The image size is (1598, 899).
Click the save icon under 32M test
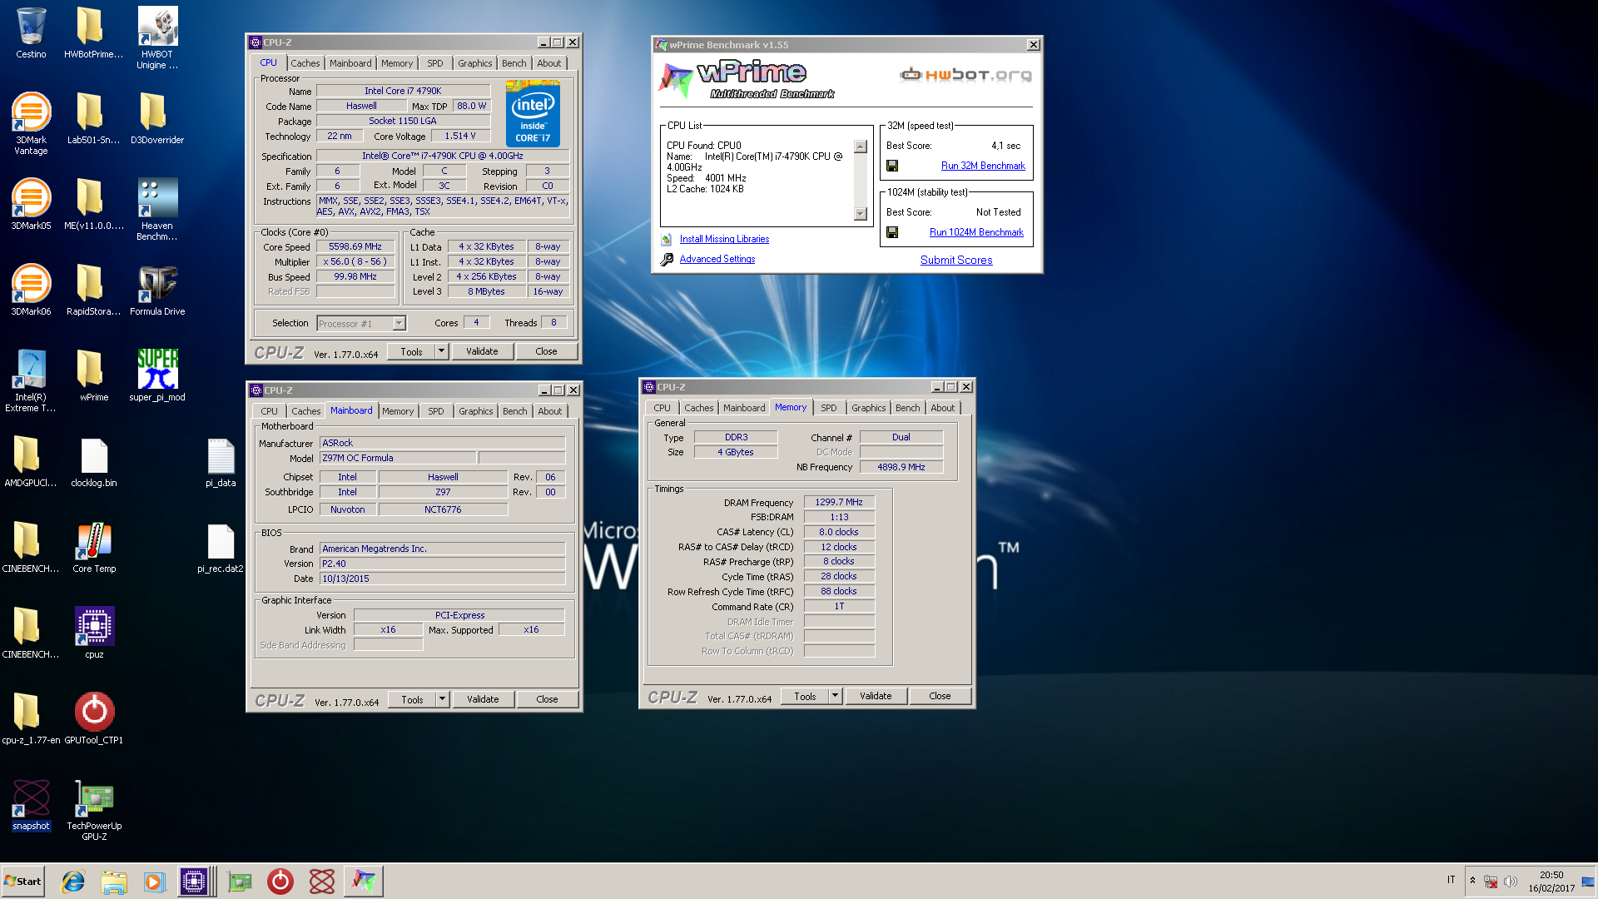892,166
